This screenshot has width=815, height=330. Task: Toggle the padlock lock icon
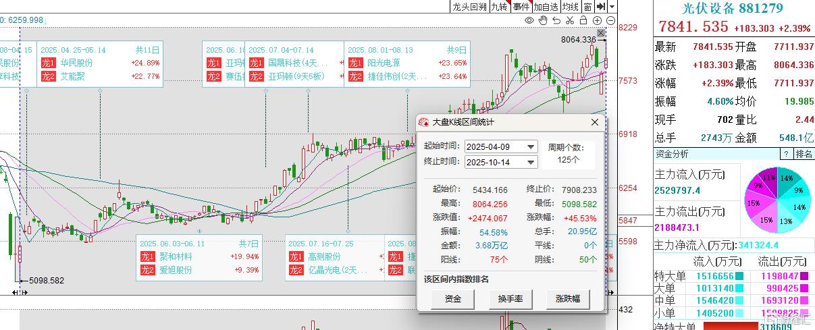pos(583,21)
